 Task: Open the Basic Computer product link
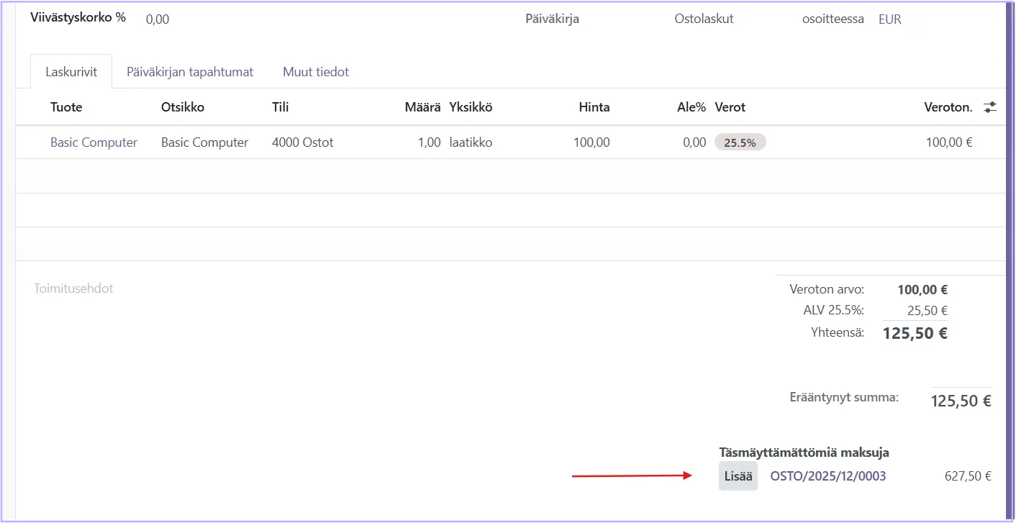pos(94,142)
